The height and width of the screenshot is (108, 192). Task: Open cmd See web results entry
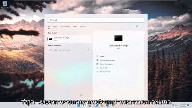(69, 50)
